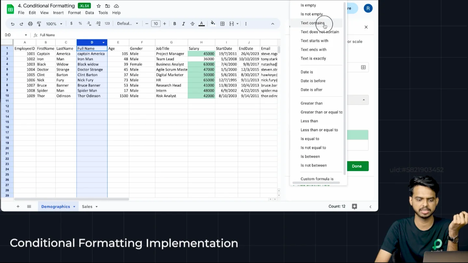The width and height of the screenshot is (468, 263).
Task: Click the undo icon in toolbar
Action: click(x=13, y=24)
